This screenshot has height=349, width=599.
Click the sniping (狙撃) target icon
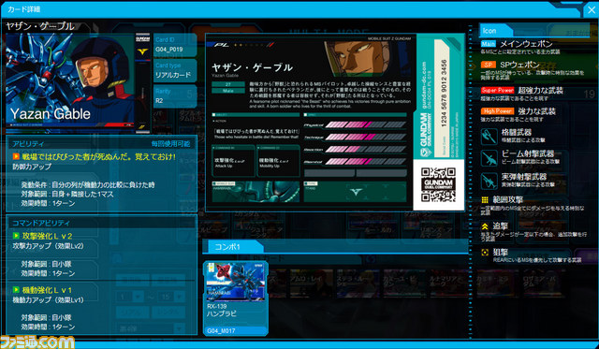485,252
